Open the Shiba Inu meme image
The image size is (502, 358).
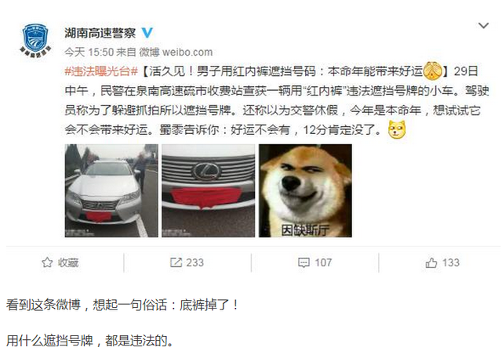tap(305, 190)
